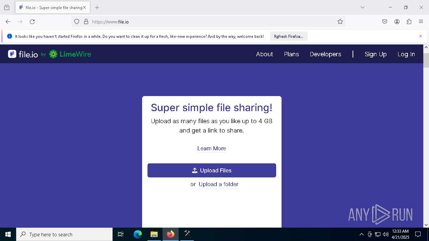Open a new tab with plus icon
The image size is (429, 241).
(x=97, y=7)
